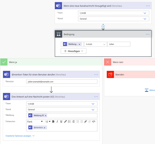Insert new step between trigger and Bedingung
The height and width of the screenshot is (144, 155).
pos(103,27)
